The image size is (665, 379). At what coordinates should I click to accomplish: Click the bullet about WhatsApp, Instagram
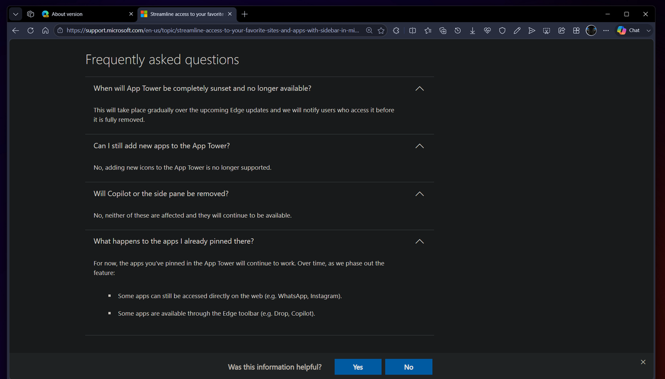(230, 296)
